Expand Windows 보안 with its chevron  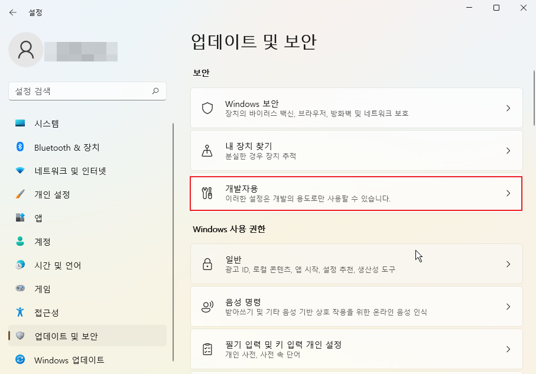click(x=508, y=108)
